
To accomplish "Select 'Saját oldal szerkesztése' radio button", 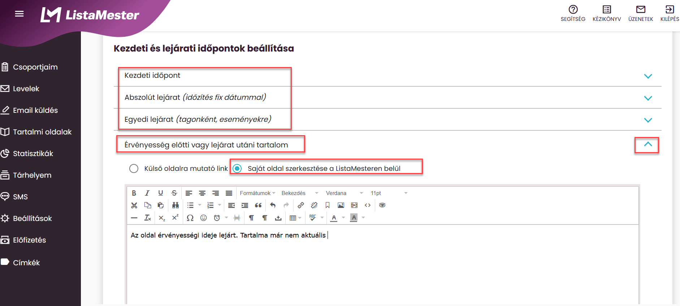I will 237,168.
